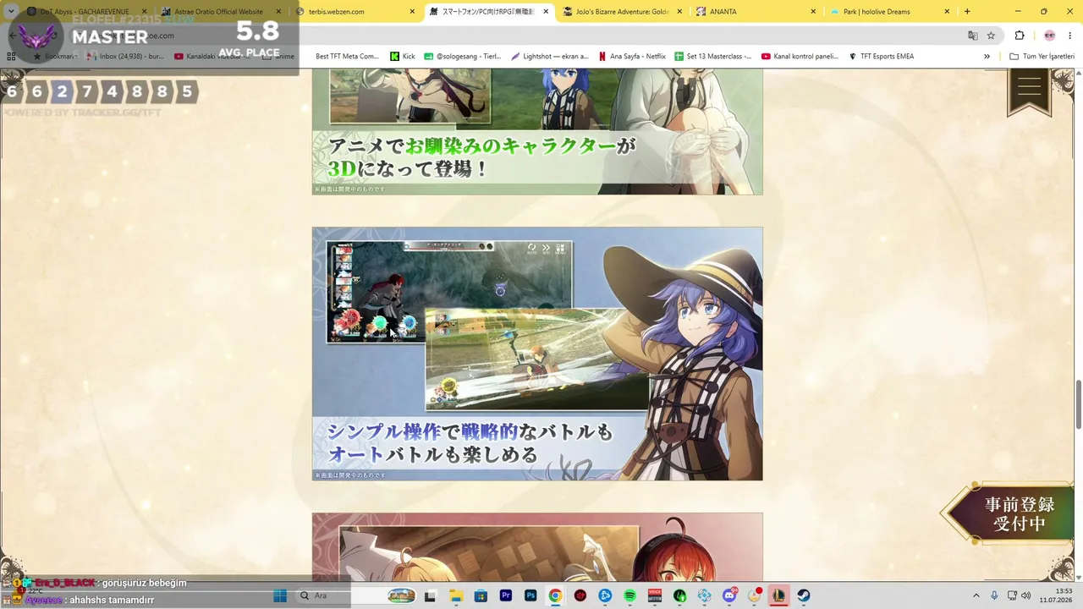Open a new browser tab
Screen dimensions: 1083x609
pos(967,12)
